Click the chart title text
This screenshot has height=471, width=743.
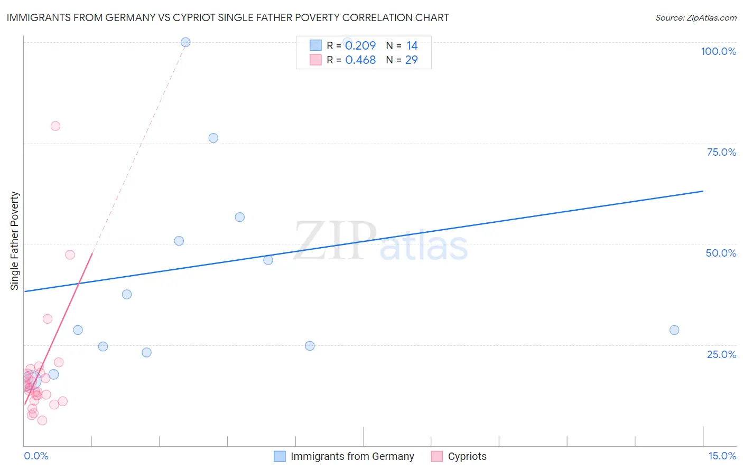[x=228, y=17]
